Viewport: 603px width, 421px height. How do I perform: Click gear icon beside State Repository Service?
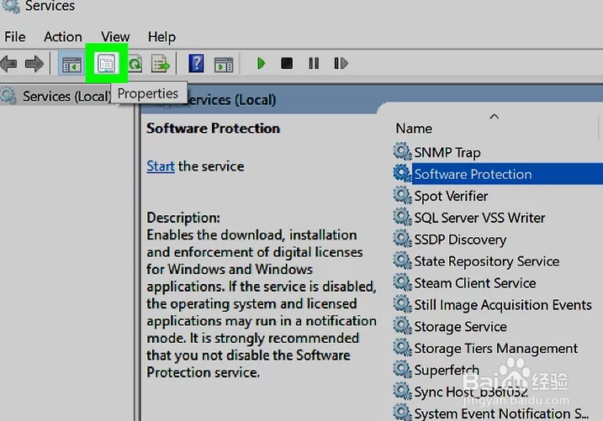403,260
